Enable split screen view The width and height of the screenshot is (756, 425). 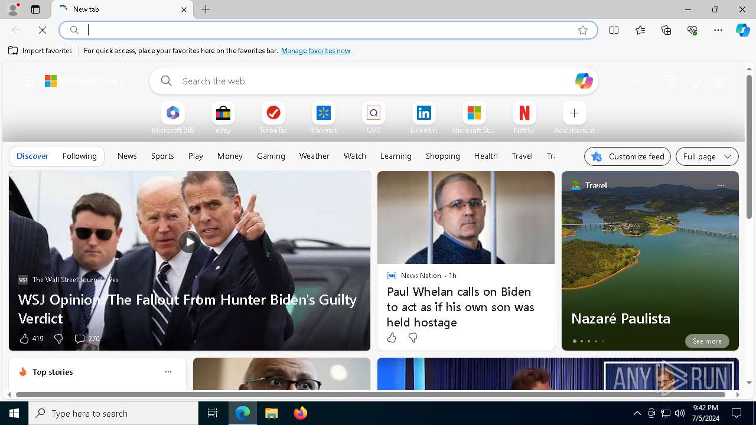coord(614,30)
